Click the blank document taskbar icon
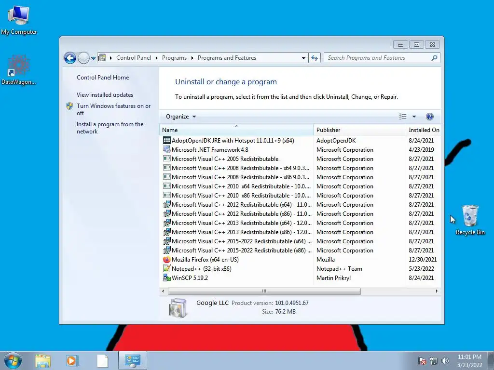The image size is (494, 370). pyautogui.click(x=102, y=361)
